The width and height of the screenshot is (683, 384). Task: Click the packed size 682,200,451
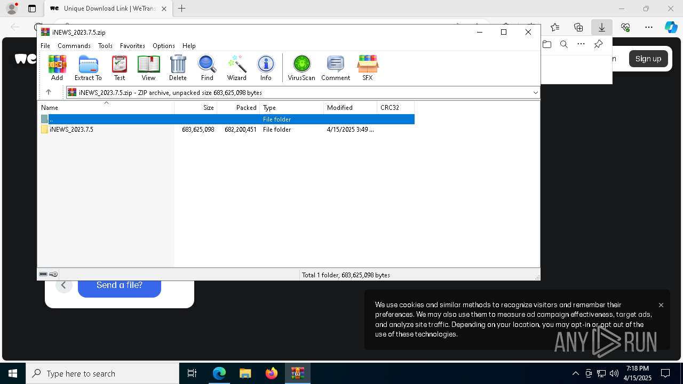click(241, 130)
